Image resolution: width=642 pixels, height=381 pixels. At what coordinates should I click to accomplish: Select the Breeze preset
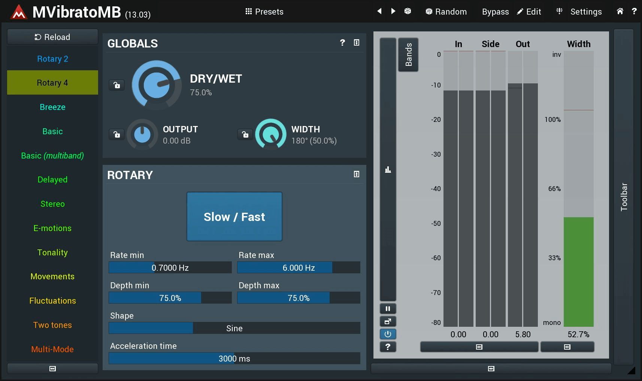(x=52, y=107)
